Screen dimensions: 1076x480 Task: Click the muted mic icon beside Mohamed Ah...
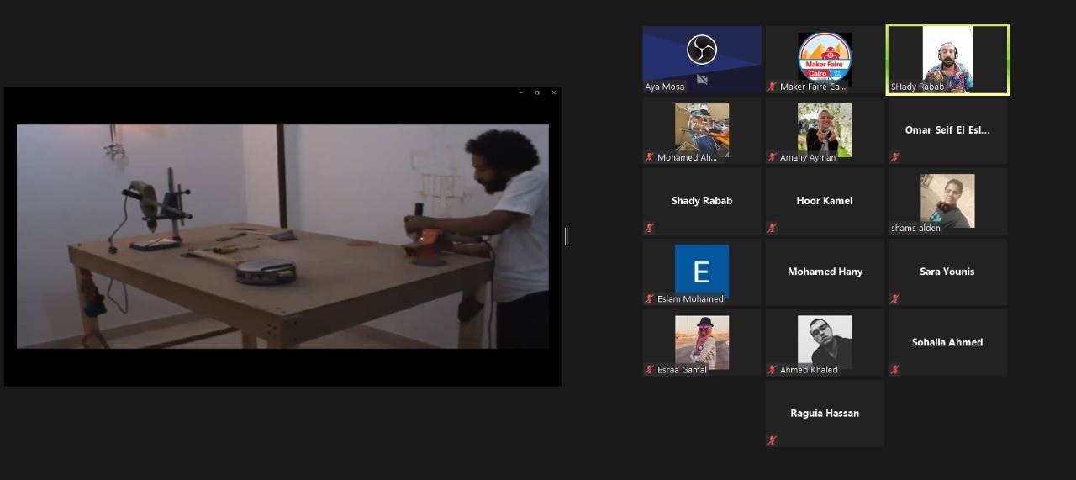click(649, 157)
